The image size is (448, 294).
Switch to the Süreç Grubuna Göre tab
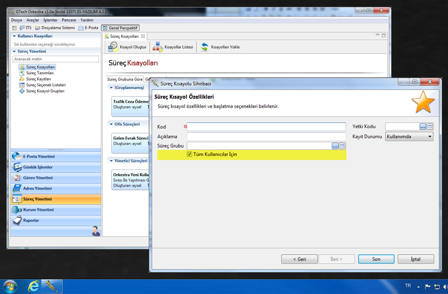pos(125,80)
